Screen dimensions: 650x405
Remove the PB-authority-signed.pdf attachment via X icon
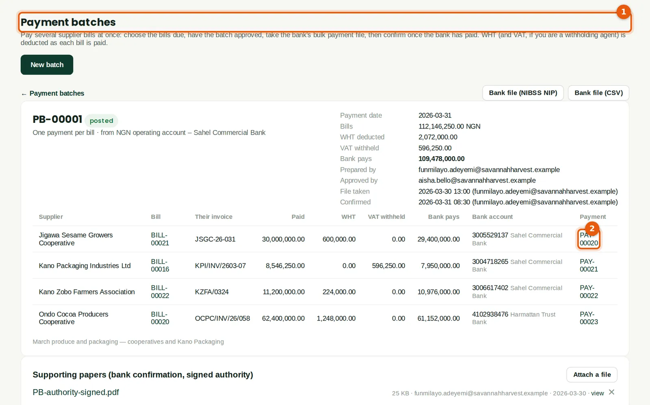point(612,392)
